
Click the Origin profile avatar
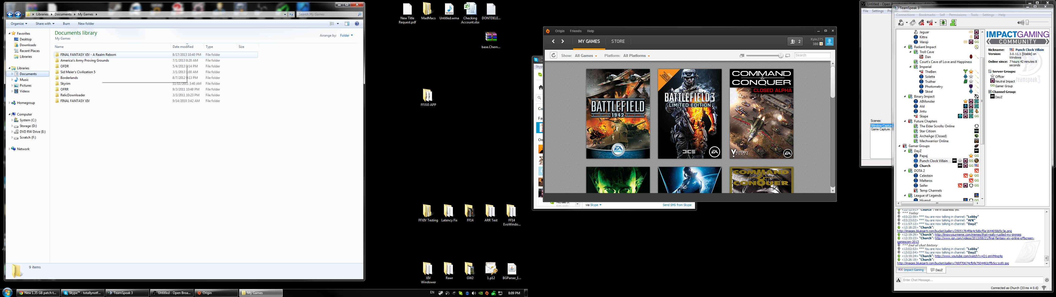(829, 42)
